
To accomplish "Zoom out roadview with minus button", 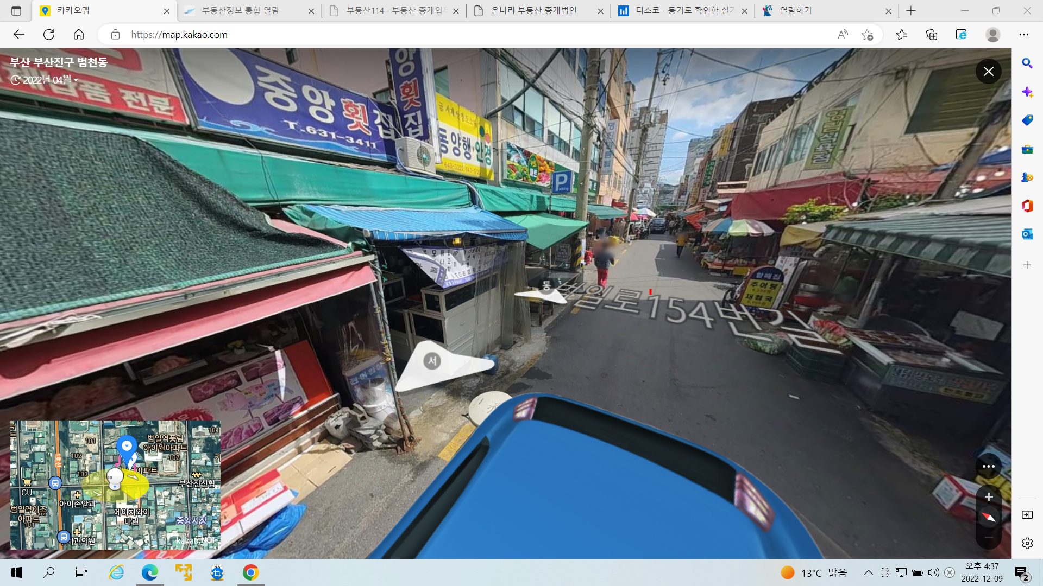I will click(x=989, y=537).
